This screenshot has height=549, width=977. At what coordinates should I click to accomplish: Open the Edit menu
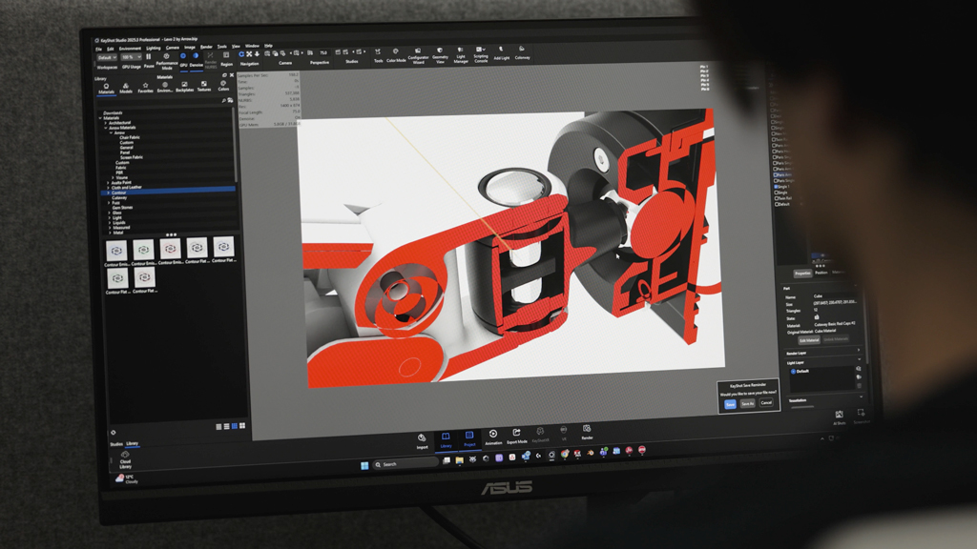(x=111, y=49)
